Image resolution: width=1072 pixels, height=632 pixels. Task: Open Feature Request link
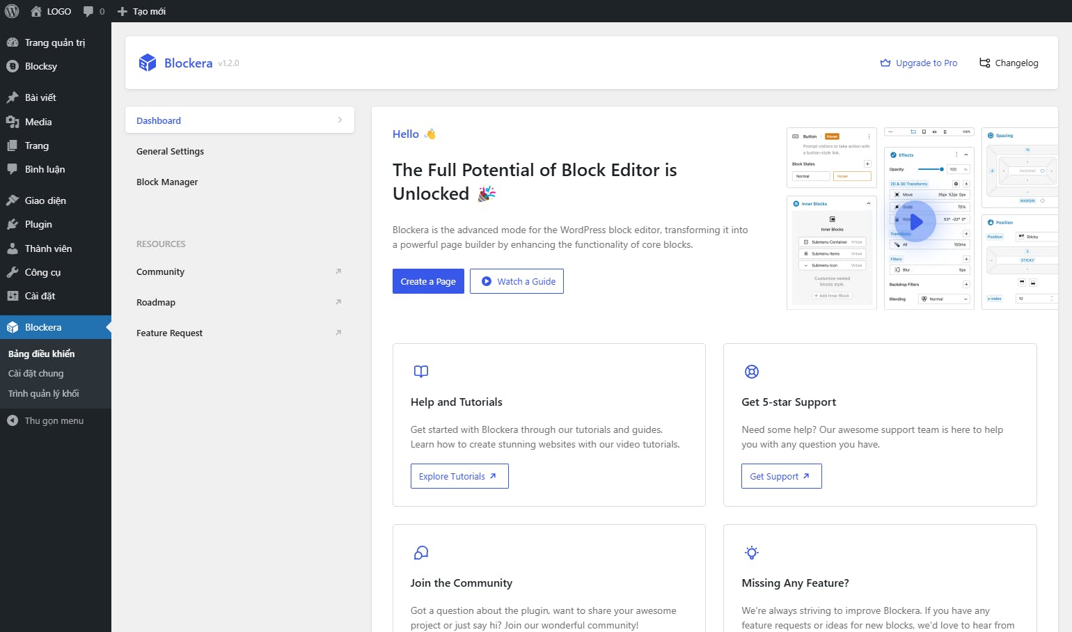(239, 333)
